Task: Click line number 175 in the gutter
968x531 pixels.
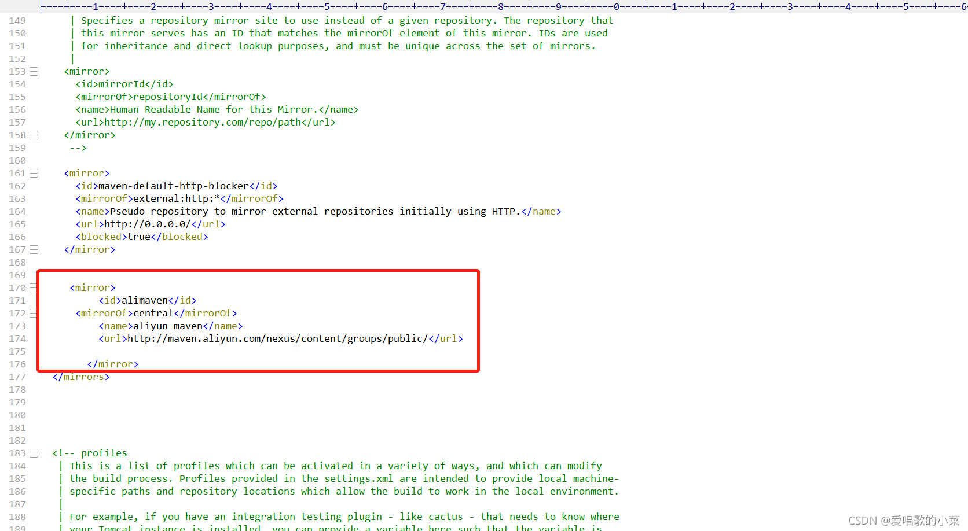Action: pyautogui.click(x=17, y=352)
